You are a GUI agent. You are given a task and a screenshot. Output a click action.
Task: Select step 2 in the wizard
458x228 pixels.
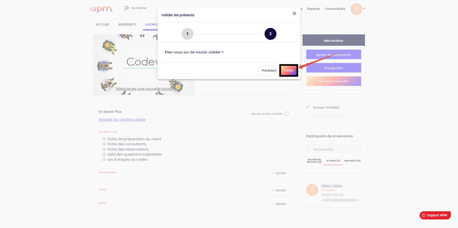271,34
